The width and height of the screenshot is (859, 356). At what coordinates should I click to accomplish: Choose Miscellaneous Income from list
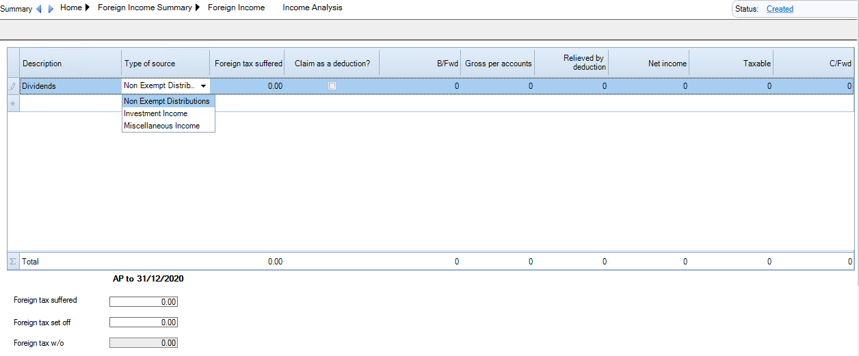[168, 126]
